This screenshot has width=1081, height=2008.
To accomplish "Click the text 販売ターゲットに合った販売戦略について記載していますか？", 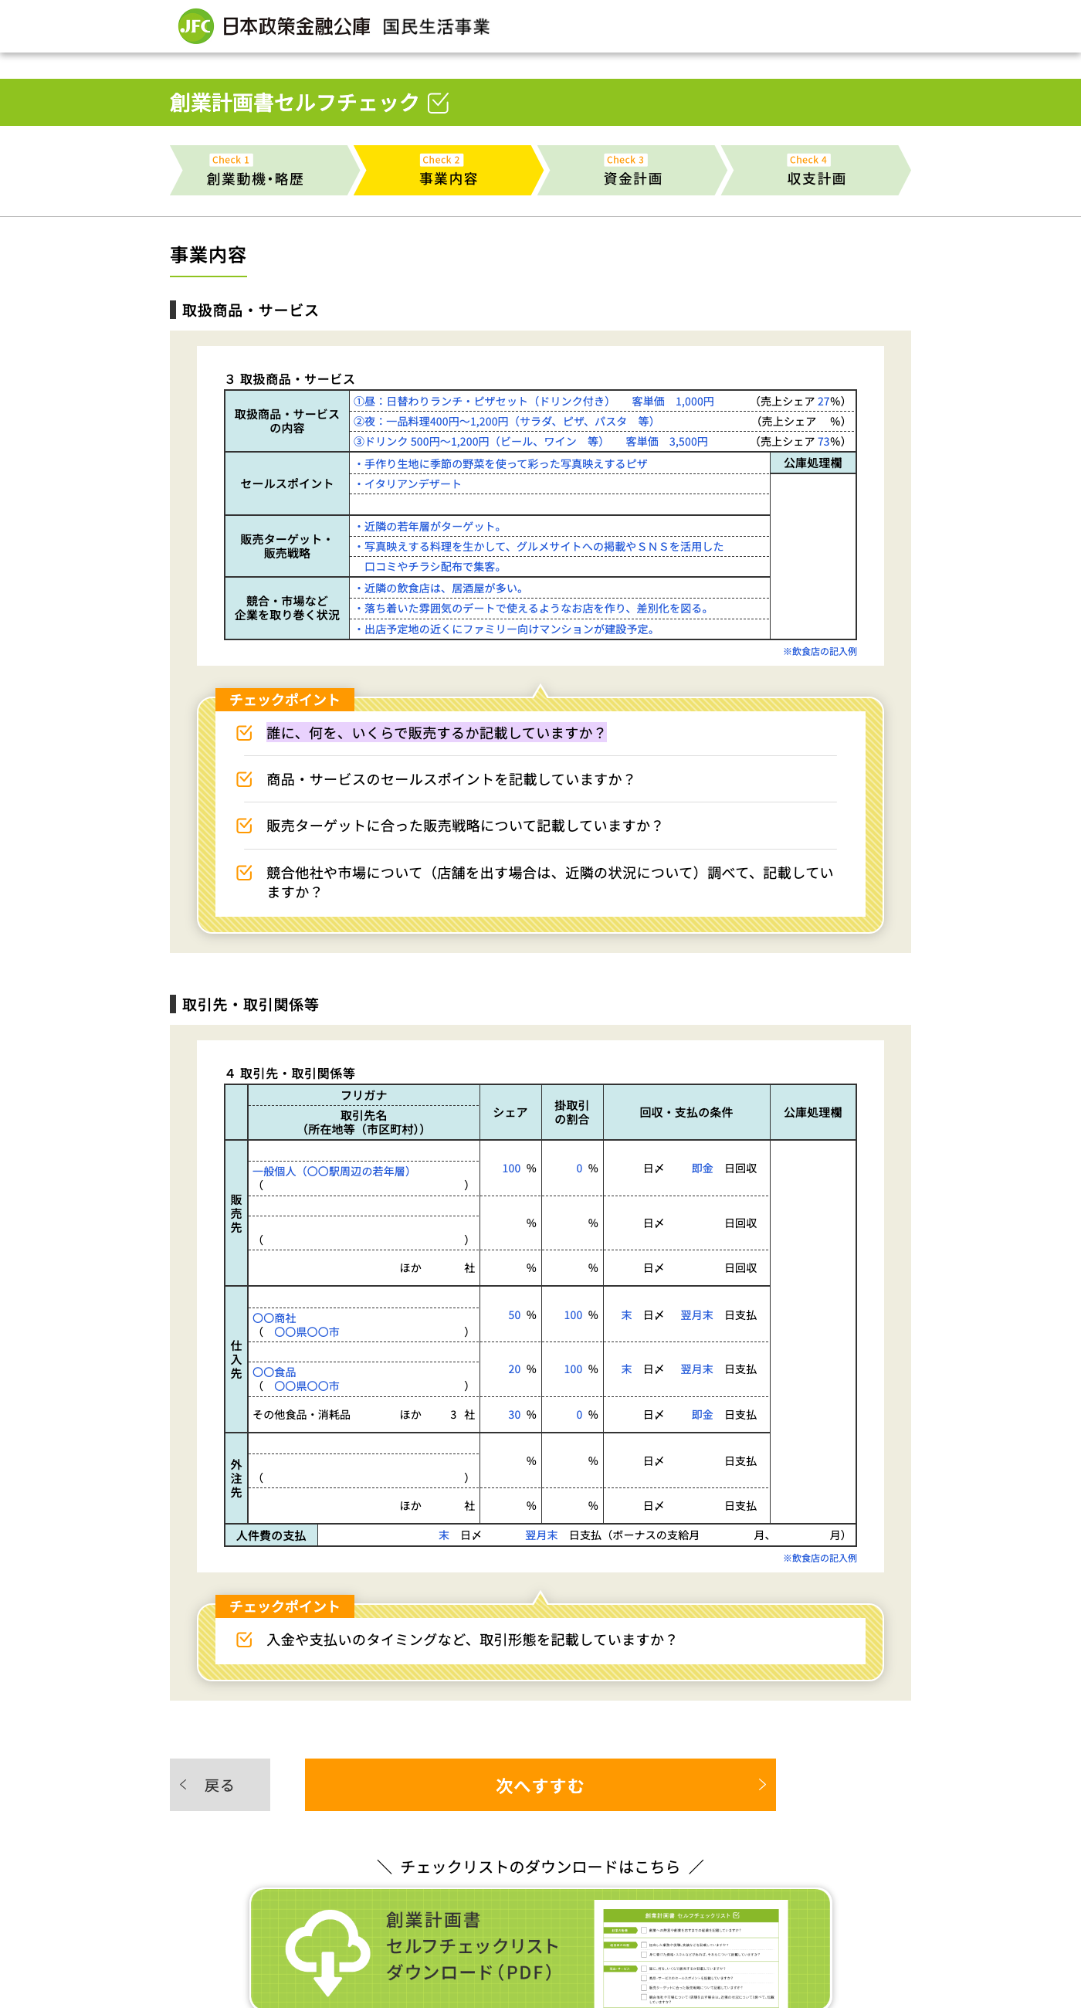I will coord(466,826).
